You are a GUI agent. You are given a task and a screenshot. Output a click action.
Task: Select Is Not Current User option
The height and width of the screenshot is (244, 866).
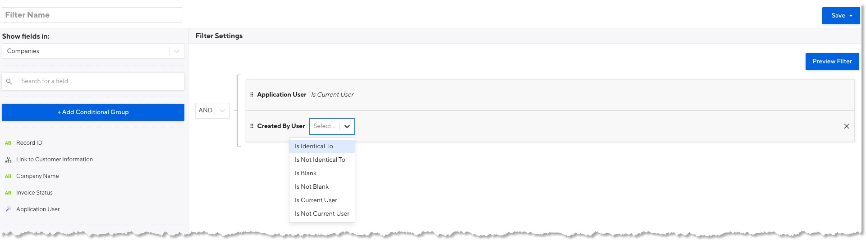(322, 214)
